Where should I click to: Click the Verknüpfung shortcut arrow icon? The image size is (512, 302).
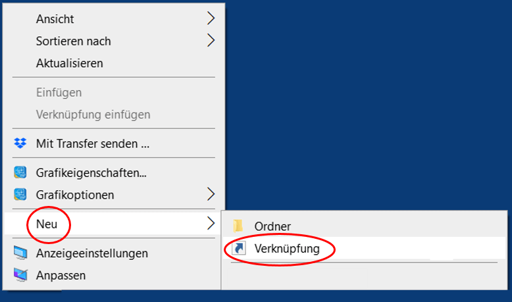point(239,248)
